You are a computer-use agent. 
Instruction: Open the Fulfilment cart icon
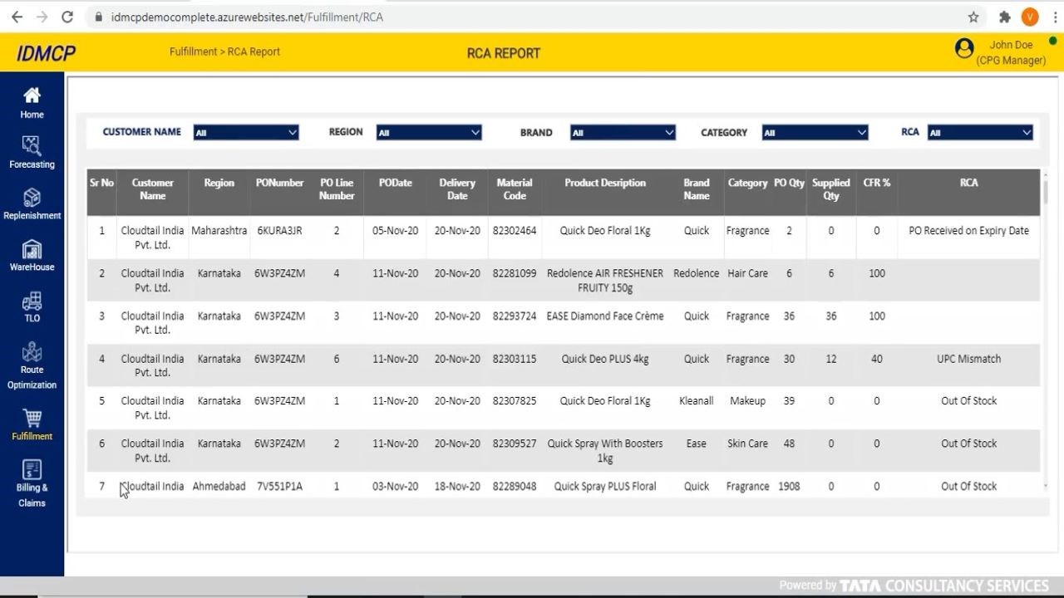coord(32,418)
